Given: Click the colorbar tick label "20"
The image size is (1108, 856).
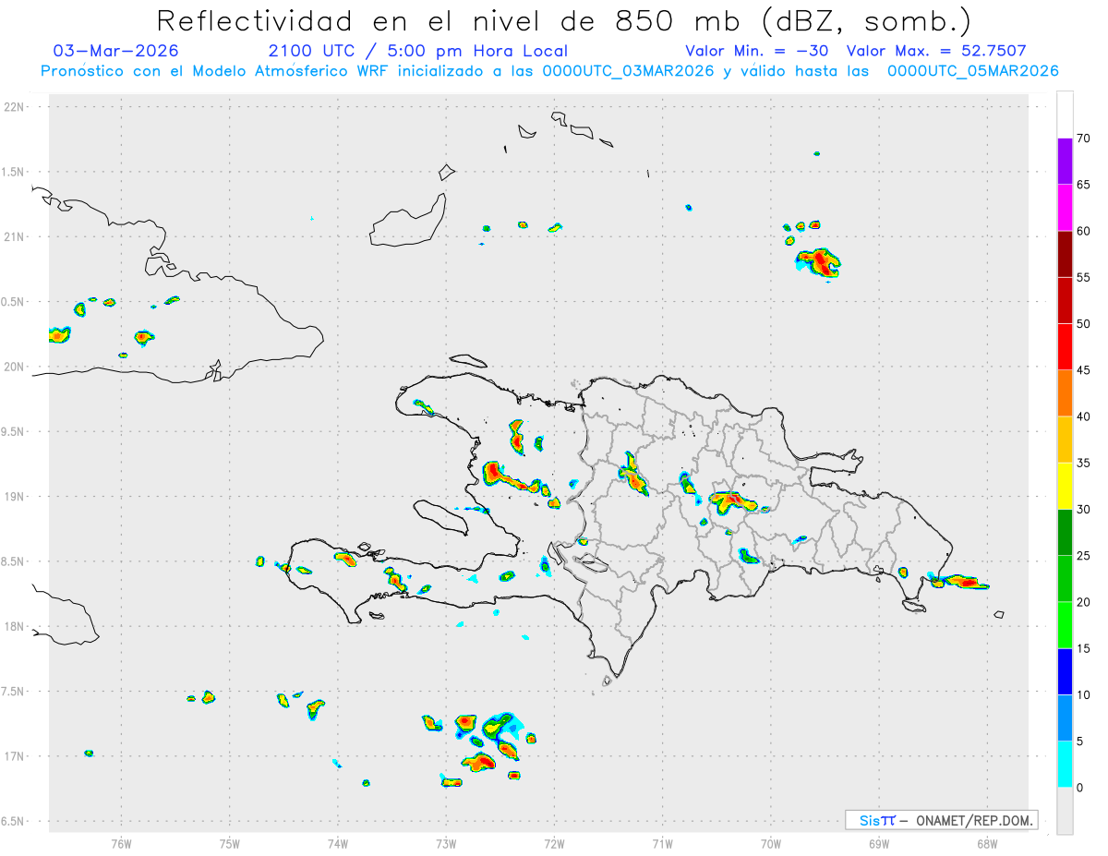Looking at the screenshot, I should point(1083,602).
